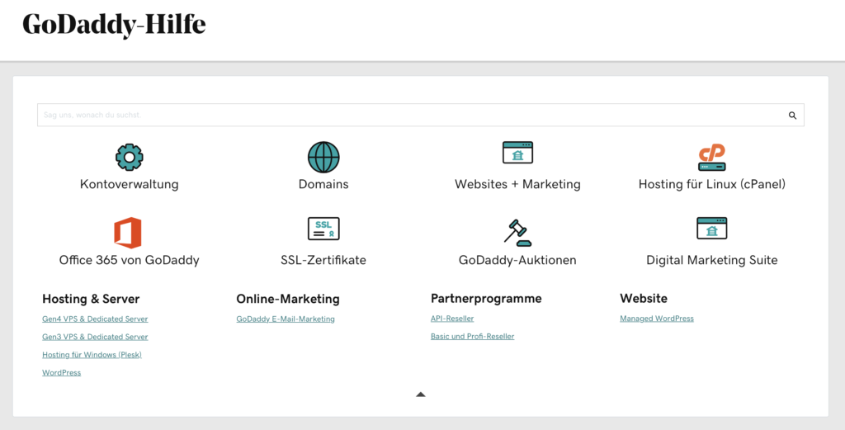Click the Hosting & Server heading
Screen dimensions: 845x430
91,299
